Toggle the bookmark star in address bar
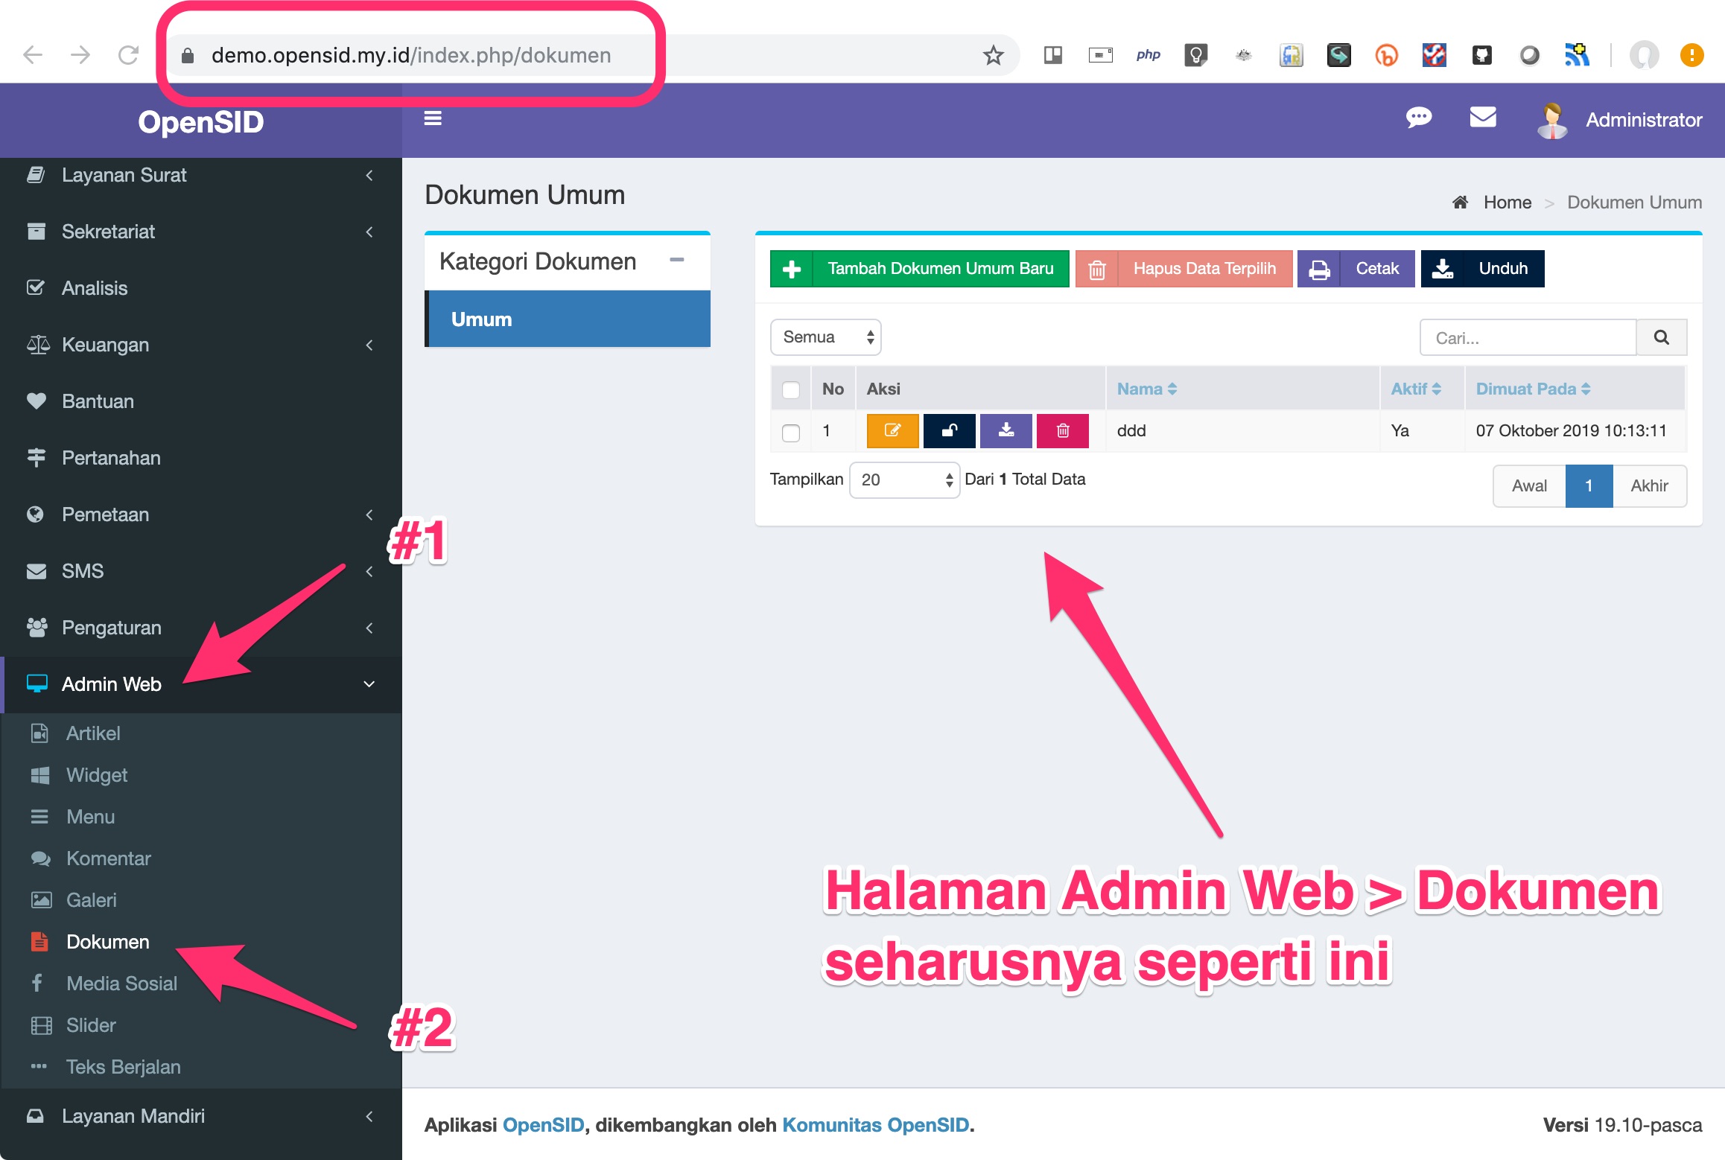1725x1160 pixels. 993,54
